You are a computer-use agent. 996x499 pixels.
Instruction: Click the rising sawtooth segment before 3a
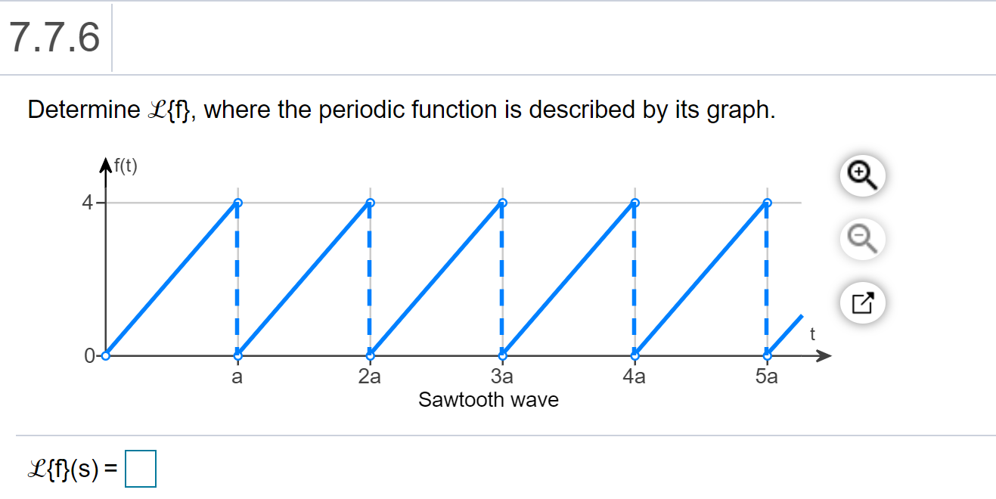point(439,276)
